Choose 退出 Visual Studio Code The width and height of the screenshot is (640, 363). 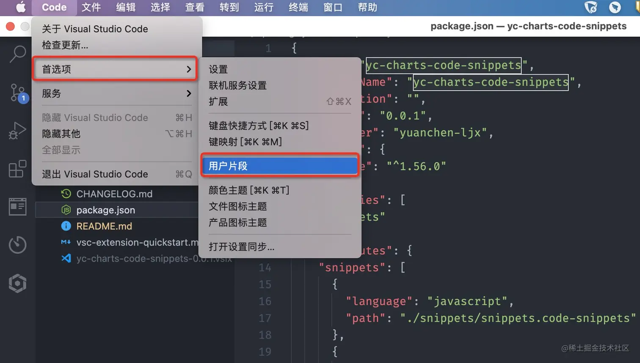click(116, 174)
